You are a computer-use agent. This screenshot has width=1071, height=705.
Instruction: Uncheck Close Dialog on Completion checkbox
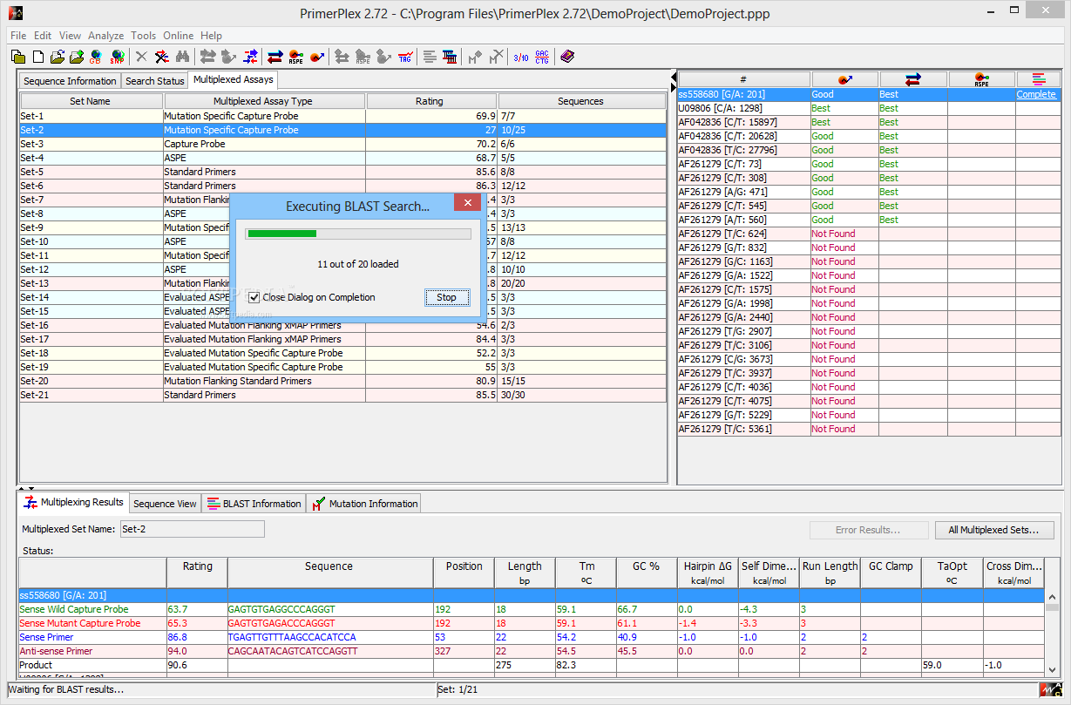point(254,297)
